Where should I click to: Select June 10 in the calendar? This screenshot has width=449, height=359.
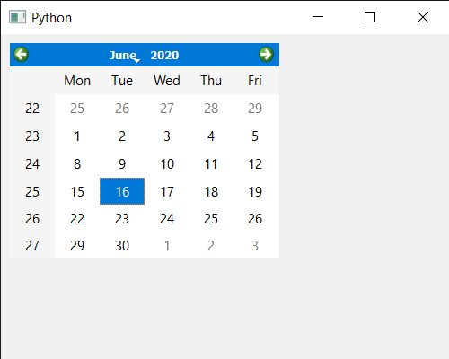point(167,164)
